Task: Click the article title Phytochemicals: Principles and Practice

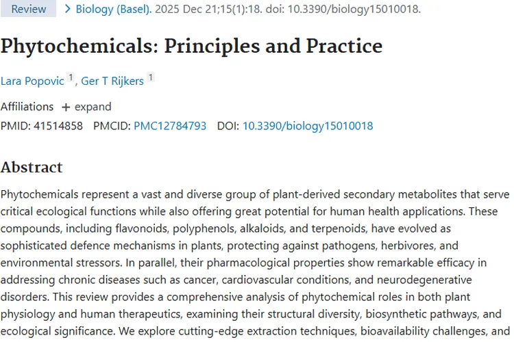Action: [x=191, y=46]
